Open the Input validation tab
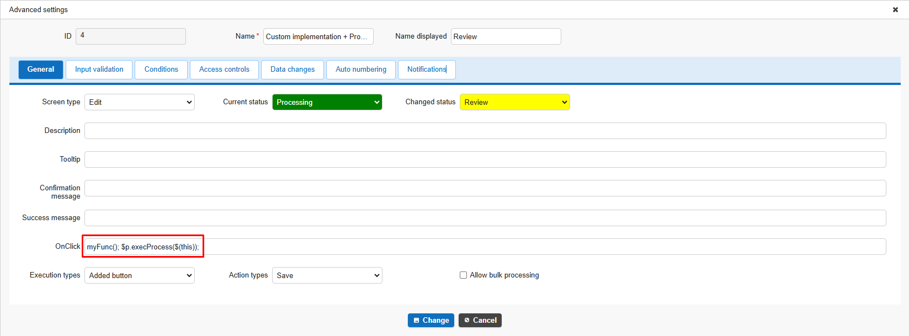Viewport: 909px width, 336px height. click(x=99, y=70)
